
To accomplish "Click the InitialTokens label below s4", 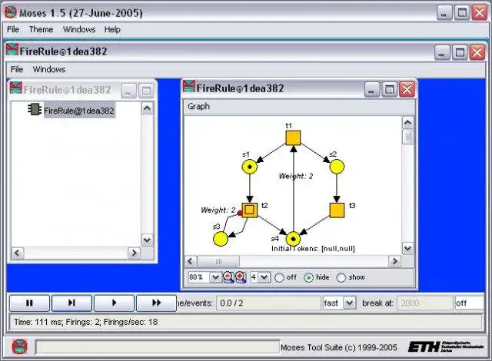I will tap(313, 249).
